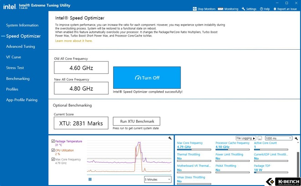The image size is (301, 186).
Task: Click the Motherboard VR Thermal monitor value
Action: coord(179,170)
